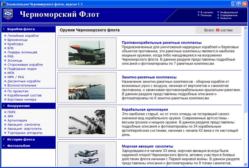249x168 pixels.
Task: Open the naval aviation seaplanes image
Action: point(87,155)
